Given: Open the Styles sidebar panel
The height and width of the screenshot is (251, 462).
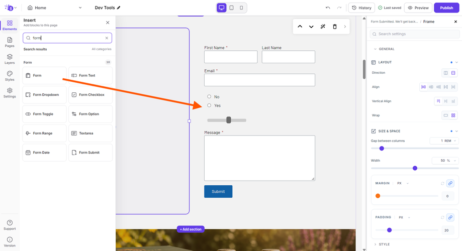Looking at the screenshot, I should coord(10,76).
